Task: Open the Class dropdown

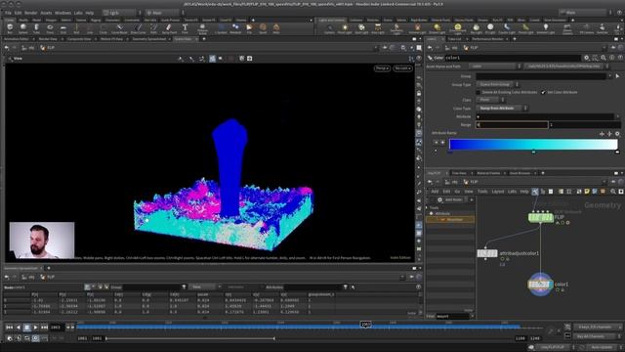Action: (x=490, y=100)
